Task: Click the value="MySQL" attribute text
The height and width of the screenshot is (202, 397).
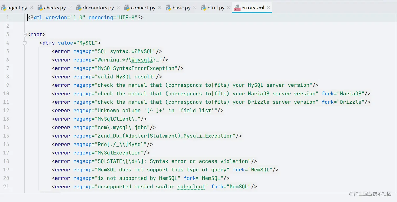Action: [78, 43]
